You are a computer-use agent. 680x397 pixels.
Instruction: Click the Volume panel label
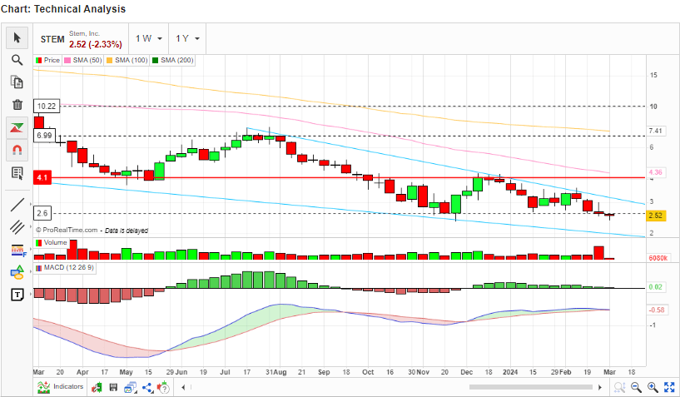(52, 242)
